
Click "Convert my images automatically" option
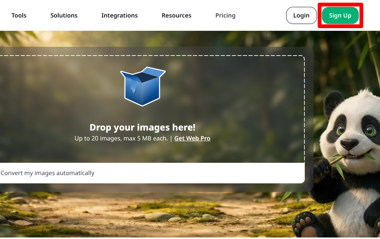47,173
